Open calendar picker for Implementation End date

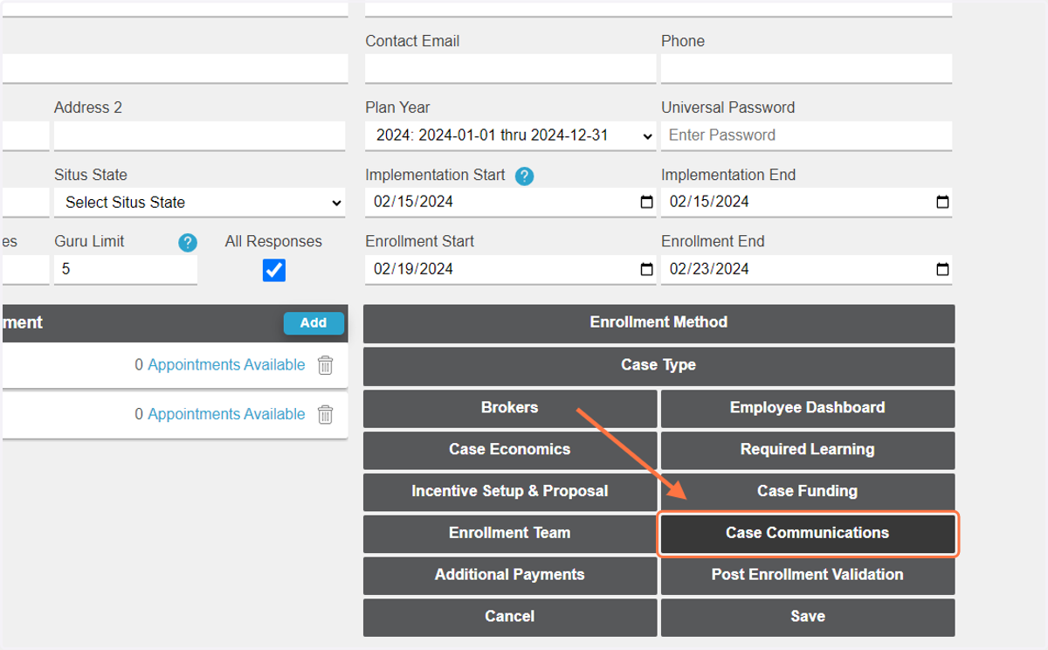(942, 202)
